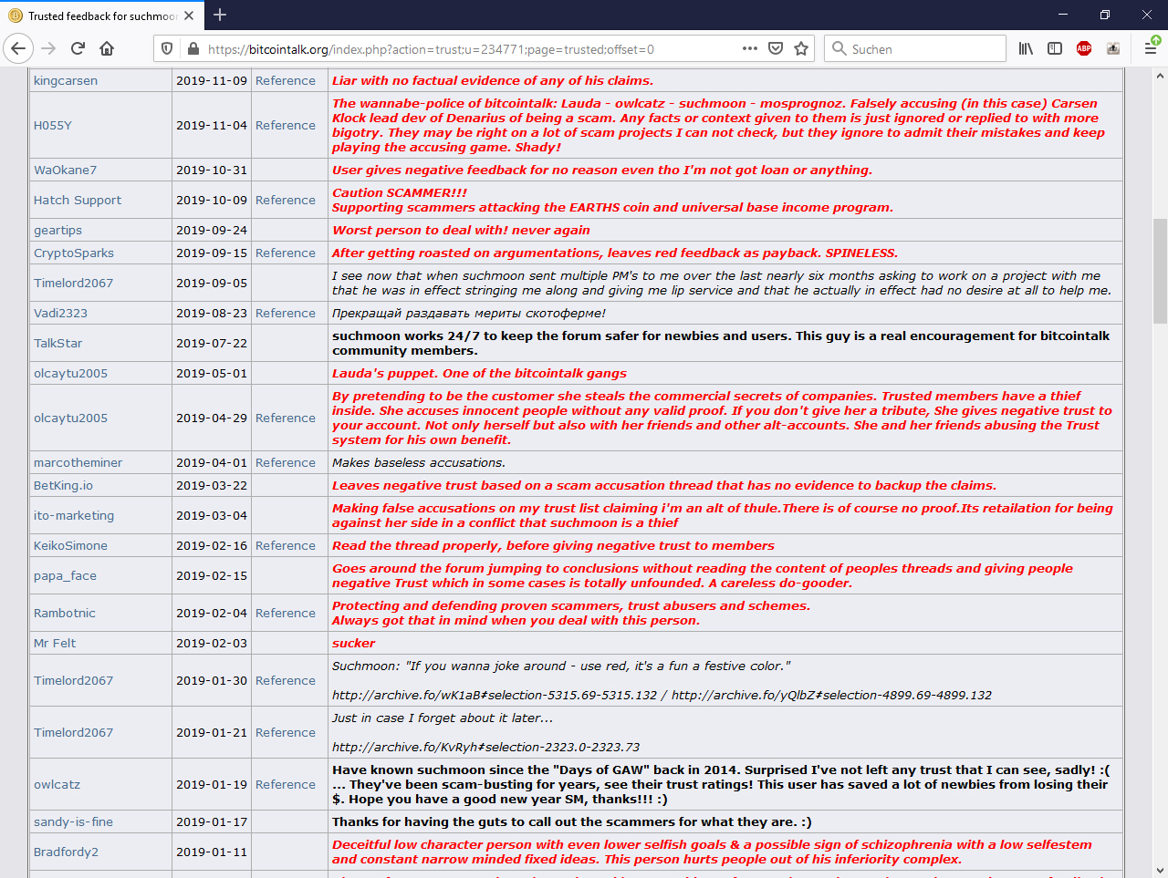The width and height of the screenshot is (1168, 878).
Task: Open olcaytu2005 profile dated 2019-04-29
Action: (70, 418)
